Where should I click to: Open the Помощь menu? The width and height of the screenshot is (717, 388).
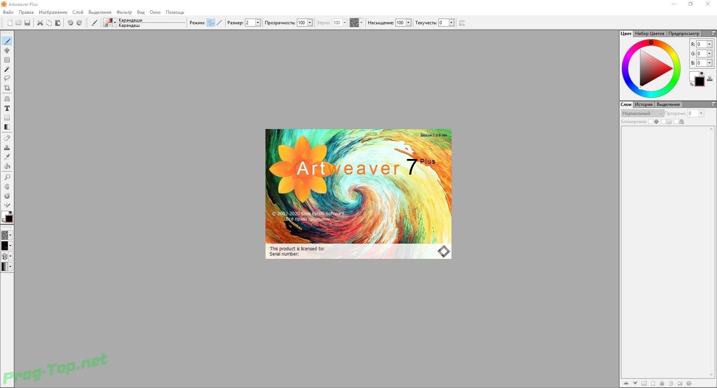(x=175, y=12)
